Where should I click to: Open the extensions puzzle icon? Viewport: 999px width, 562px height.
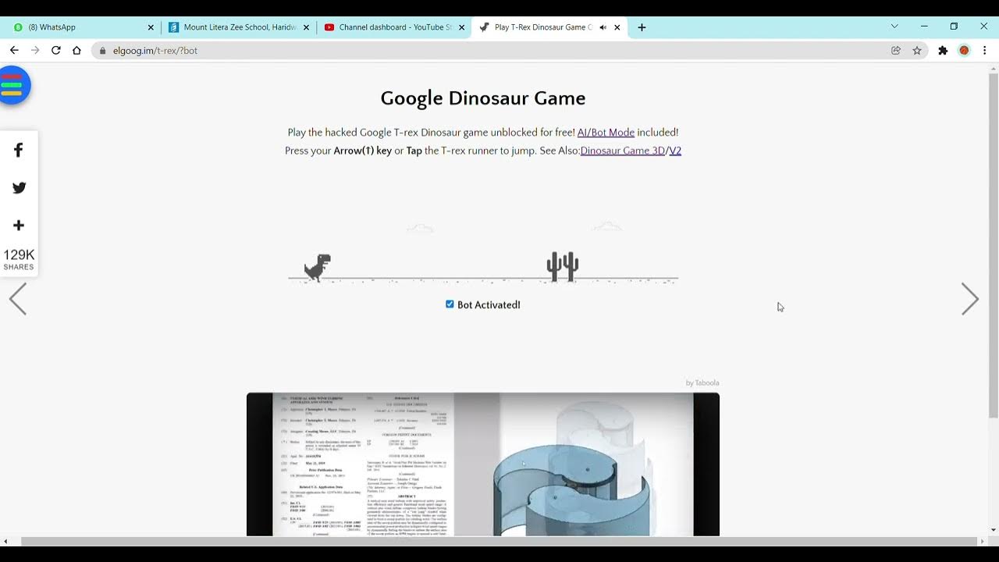943,50
